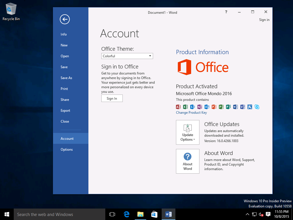Select Account in the backstage menu

pos(71,138)
